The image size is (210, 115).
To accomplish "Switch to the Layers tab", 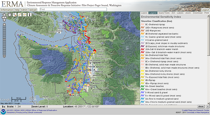I will click(x=144, y=13).
